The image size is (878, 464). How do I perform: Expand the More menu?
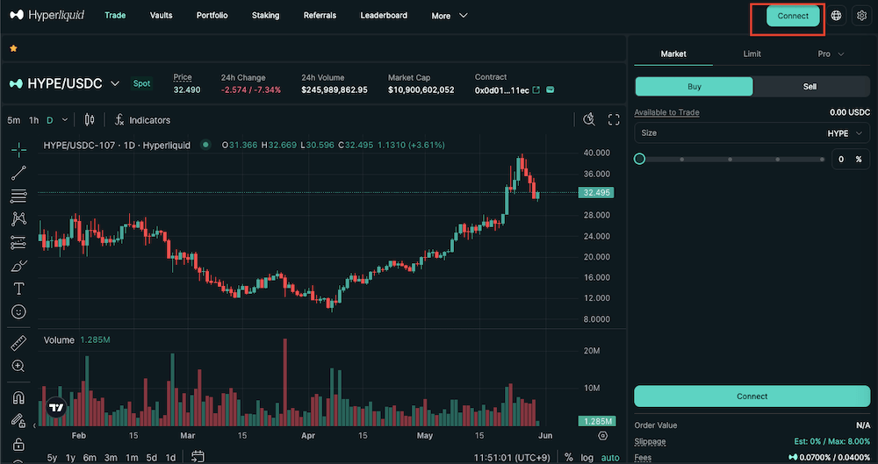(x=449, y=16)
